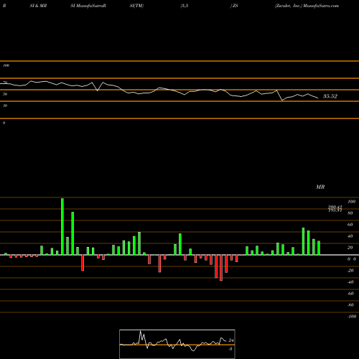Screen dimensions: 359x359
Task: Click the longest red histogram bar
Action: coord(221,268)
